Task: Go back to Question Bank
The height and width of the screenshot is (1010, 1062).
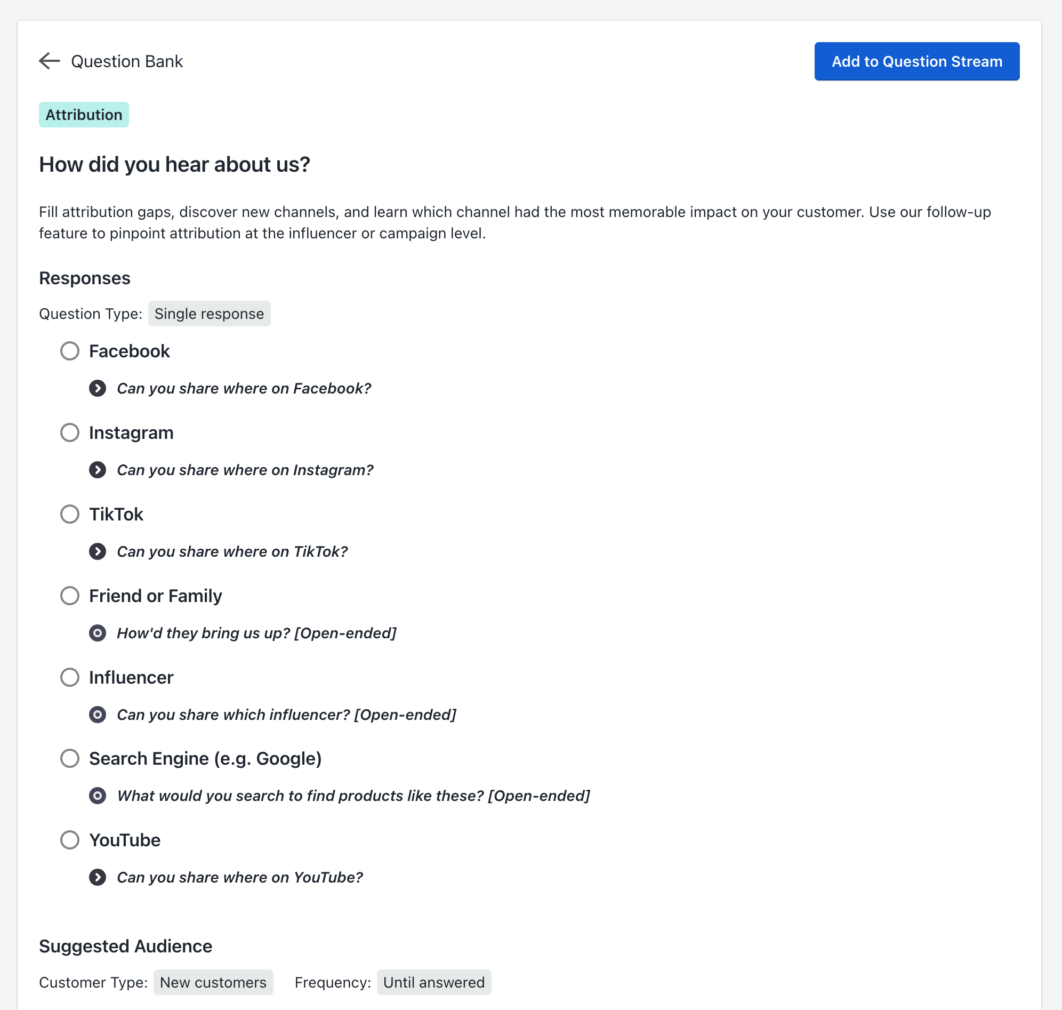Action: point(127,61)
